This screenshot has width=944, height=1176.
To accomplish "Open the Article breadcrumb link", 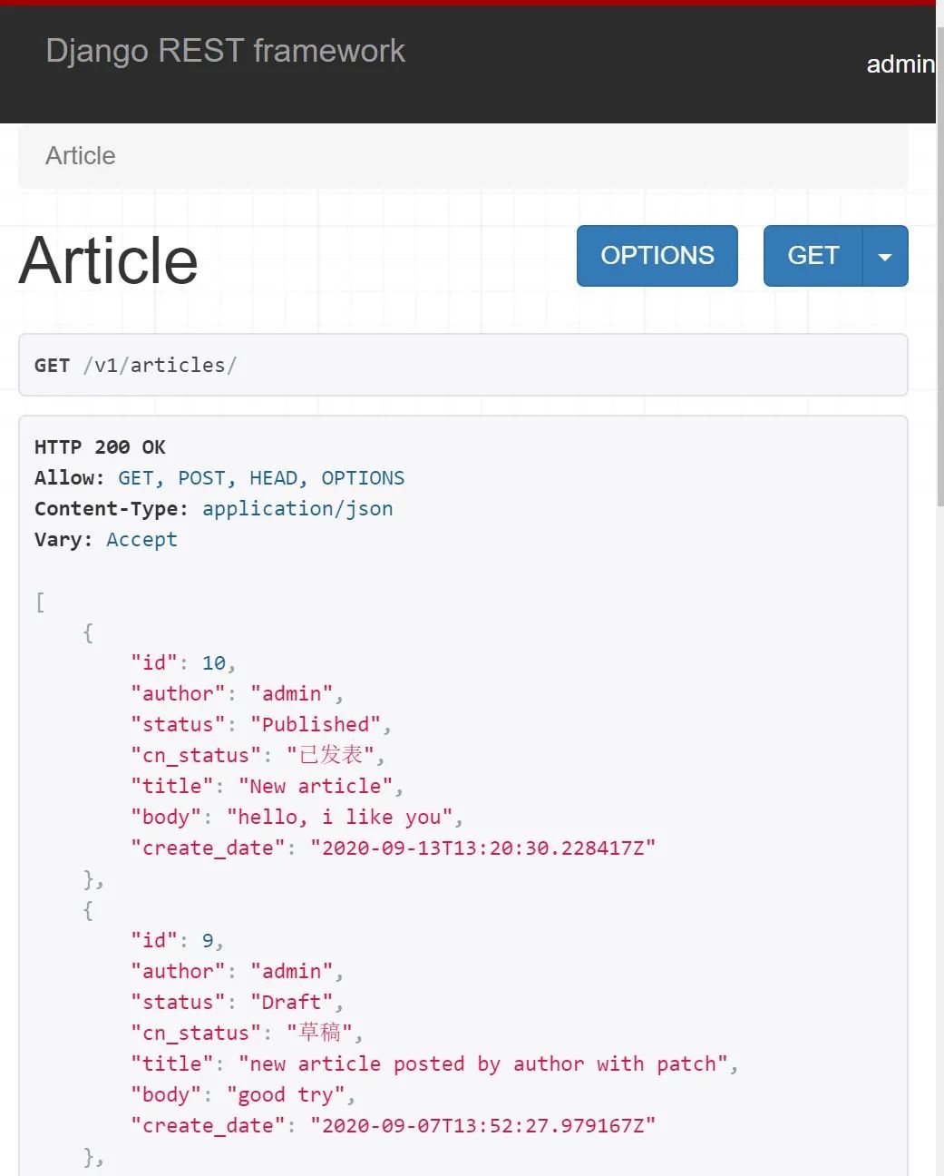I will pos(80,155).
